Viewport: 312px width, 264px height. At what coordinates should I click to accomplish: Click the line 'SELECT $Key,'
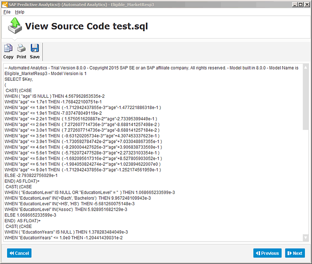coord(19,79)
